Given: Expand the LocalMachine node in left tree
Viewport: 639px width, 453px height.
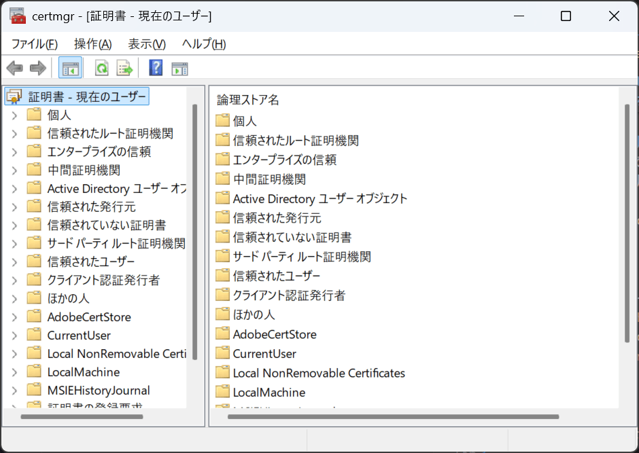Looking at the screenshot, I should pyautogui.click(x=14, y=372).
